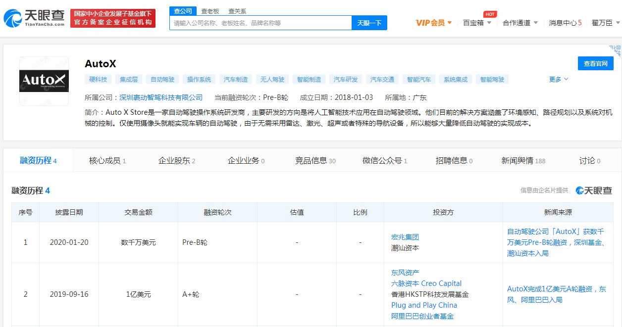The width and height of the screenshot is (622, 327).
Task: Click the 披露日期 column header
Action: (x=69, y=212)
